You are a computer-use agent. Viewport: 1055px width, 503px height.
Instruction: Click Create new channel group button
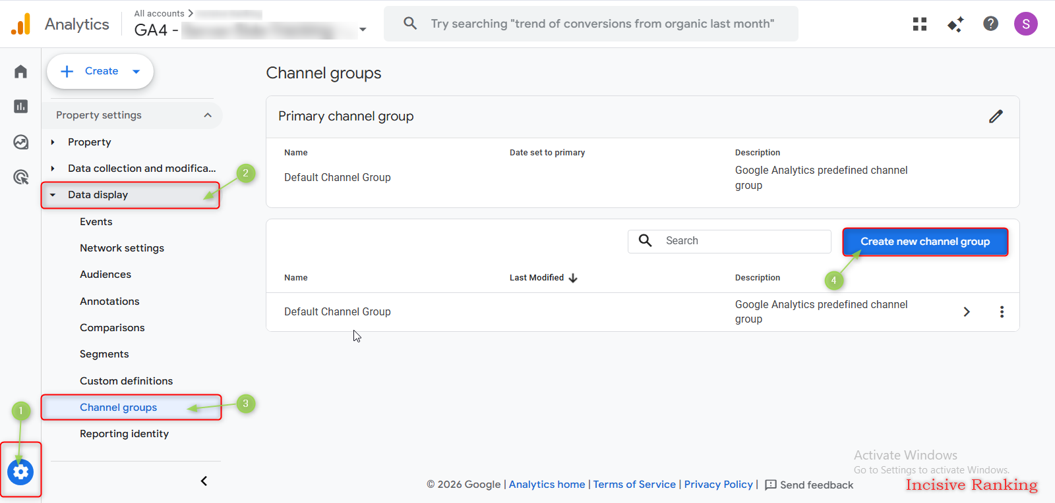point(925,242)
